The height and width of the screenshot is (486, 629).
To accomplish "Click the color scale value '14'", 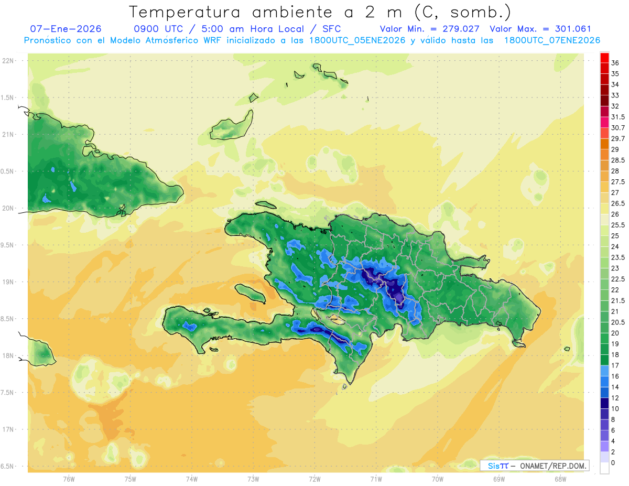I will point(615,387).
